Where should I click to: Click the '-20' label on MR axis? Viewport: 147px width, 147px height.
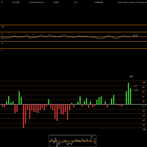point(143,111)
